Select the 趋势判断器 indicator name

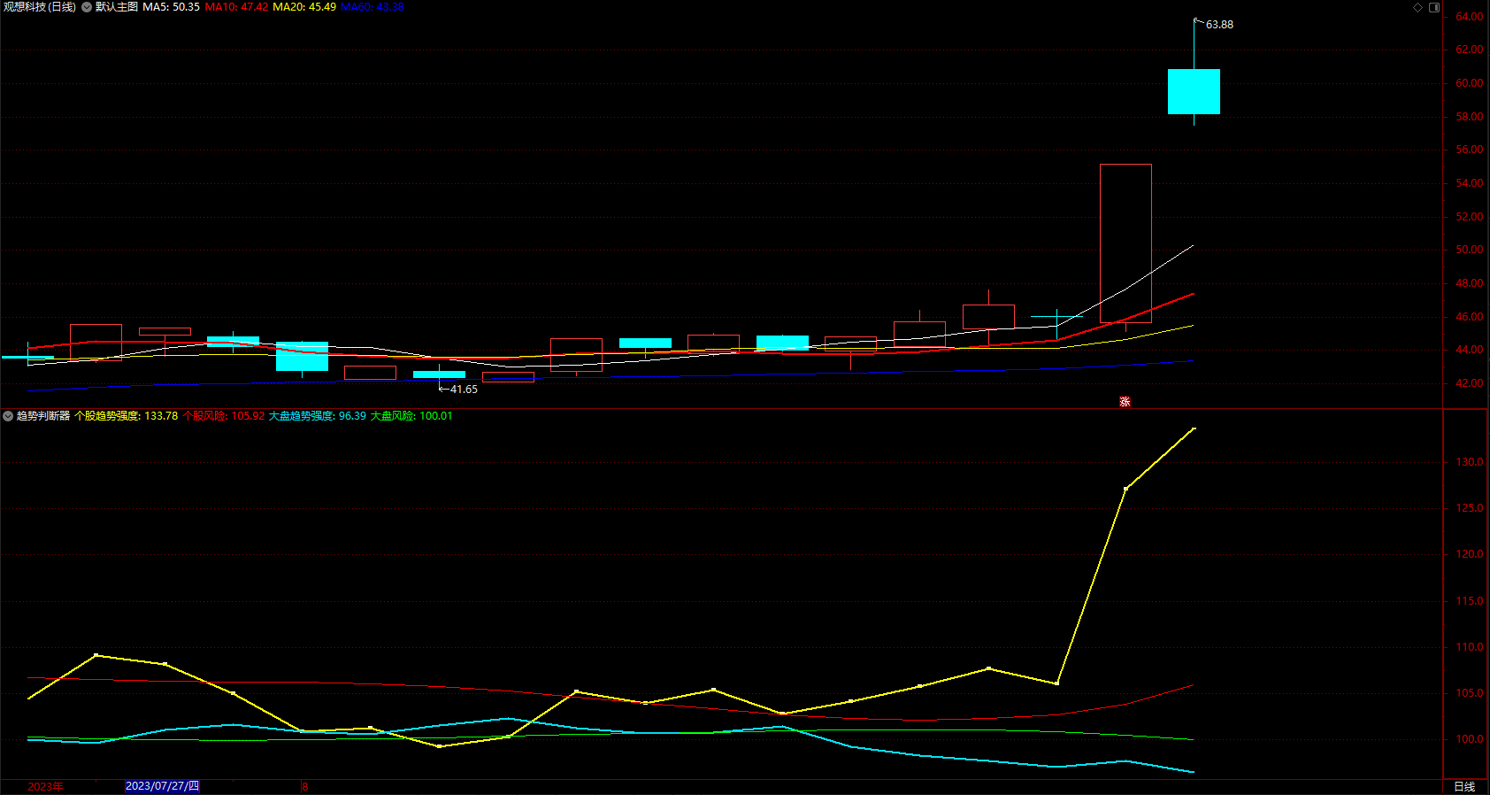43,416
